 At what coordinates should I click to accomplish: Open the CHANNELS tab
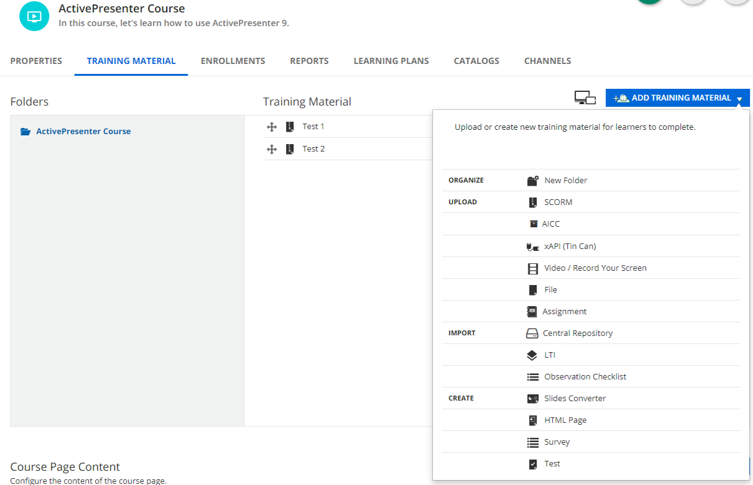pos(547,61)
